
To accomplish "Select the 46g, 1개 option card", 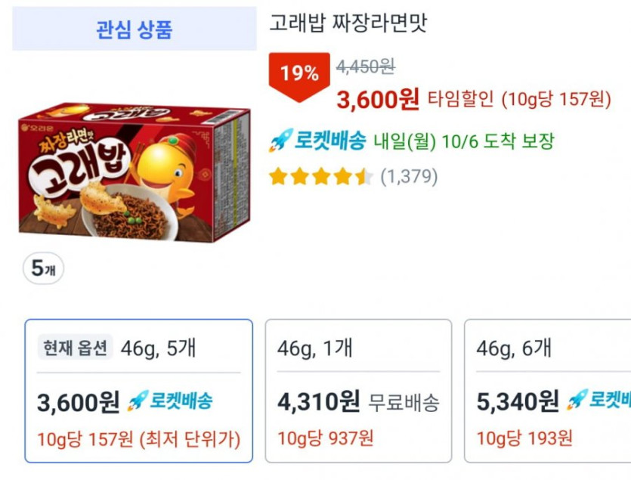I will [358, 391].
